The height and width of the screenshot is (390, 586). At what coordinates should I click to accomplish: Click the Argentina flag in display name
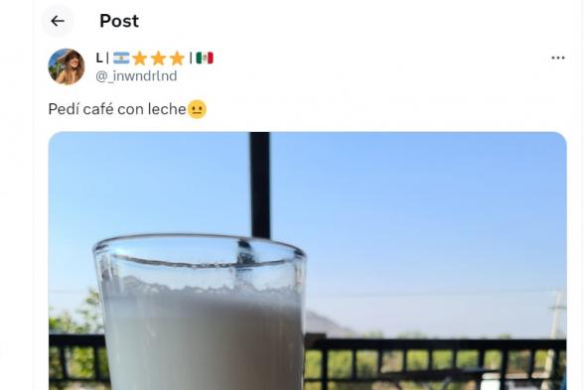pos(121,58)
